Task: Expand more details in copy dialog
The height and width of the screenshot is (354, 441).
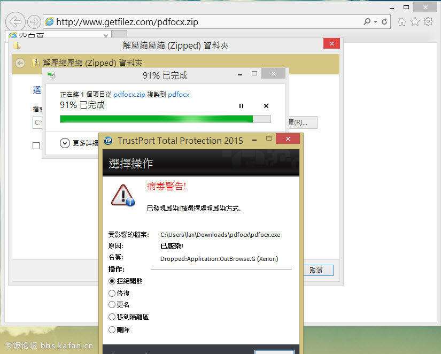Action: (x=65, y=143)
